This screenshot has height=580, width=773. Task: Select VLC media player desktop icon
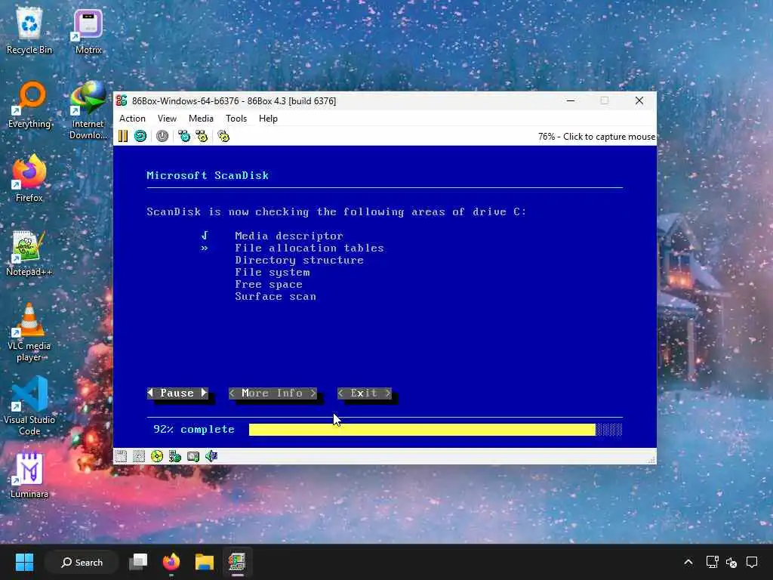(29, 333)
